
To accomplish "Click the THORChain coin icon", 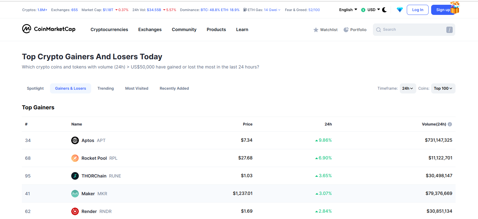I will 75,176.
